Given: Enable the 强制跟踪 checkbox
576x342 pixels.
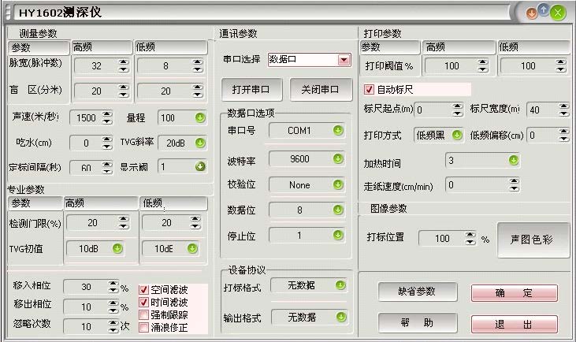Looking at the screenshot, I should pyautogui.click(x=143, y=315).
